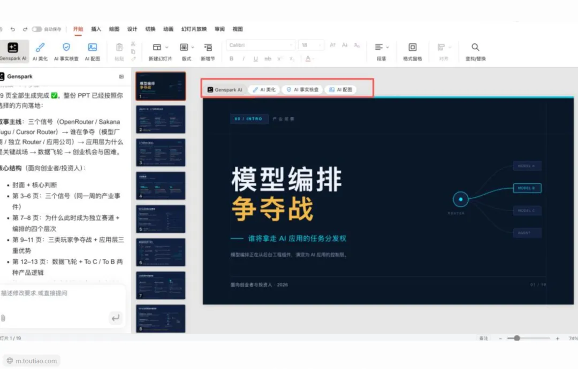Click the 对齐 align icon
The height and width of the screenshot is (369, 578).
click(441, 47)
